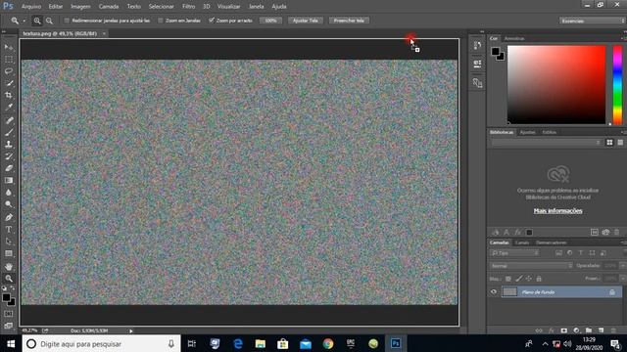Click the Preencher tela button

[x=349, y=21]
